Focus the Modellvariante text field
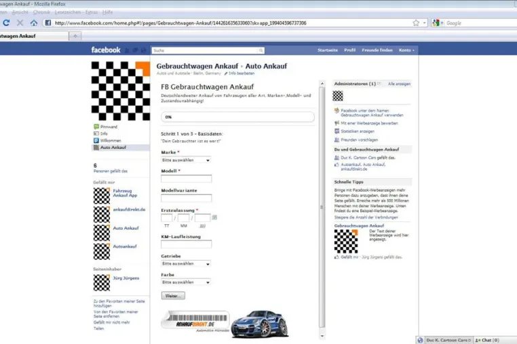517x344 pixels. pos(187,198)
